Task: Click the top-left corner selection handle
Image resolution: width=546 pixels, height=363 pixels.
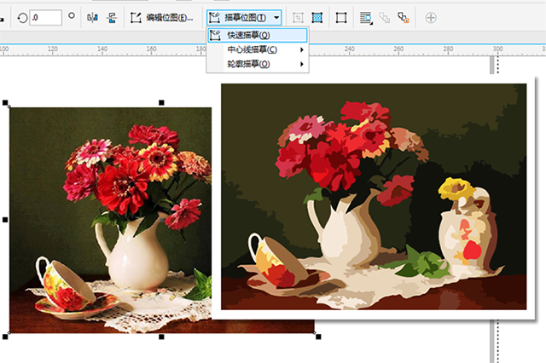Action: pyautogui.click(x=7, y=103)
